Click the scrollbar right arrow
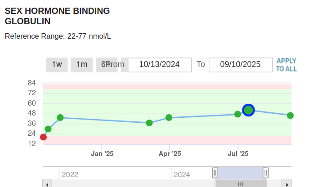 click(286, 184)
